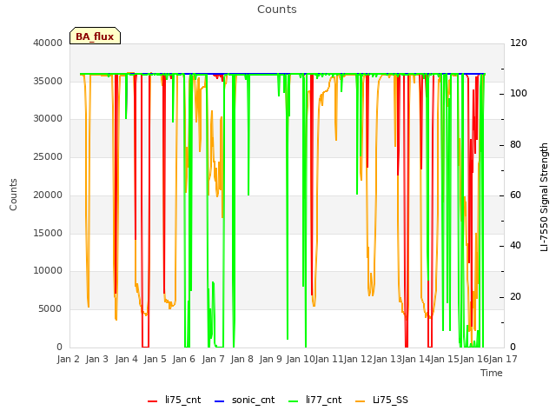Click the 15000 left-axis tick label
This screenshot has width=556, height=417.
pyautogui.click(x=48, y=233)
